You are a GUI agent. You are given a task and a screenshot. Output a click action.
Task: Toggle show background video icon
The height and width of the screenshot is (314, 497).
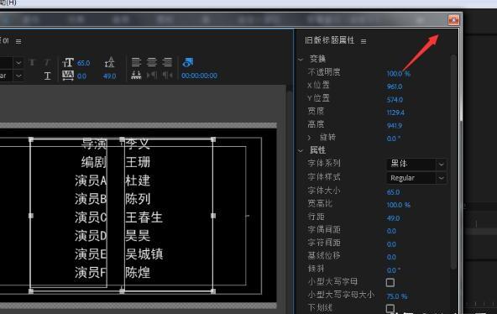(188, 62)
